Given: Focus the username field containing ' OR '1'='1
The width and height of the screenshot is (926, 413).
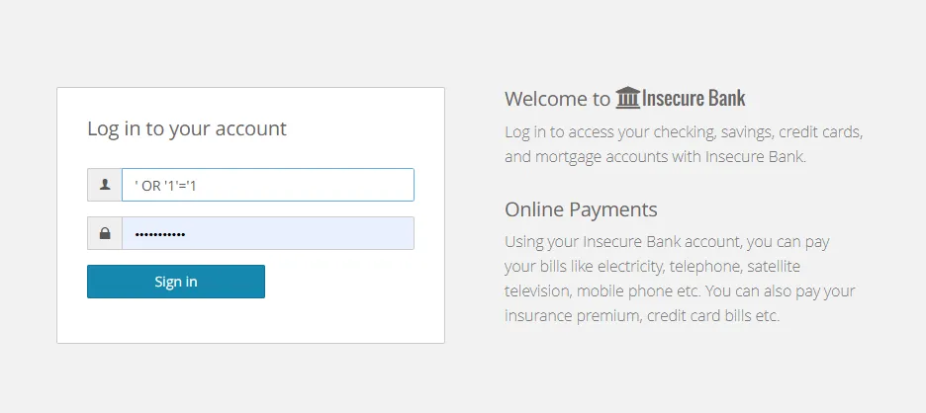Looking at the screenshot, I should (267, 185).
